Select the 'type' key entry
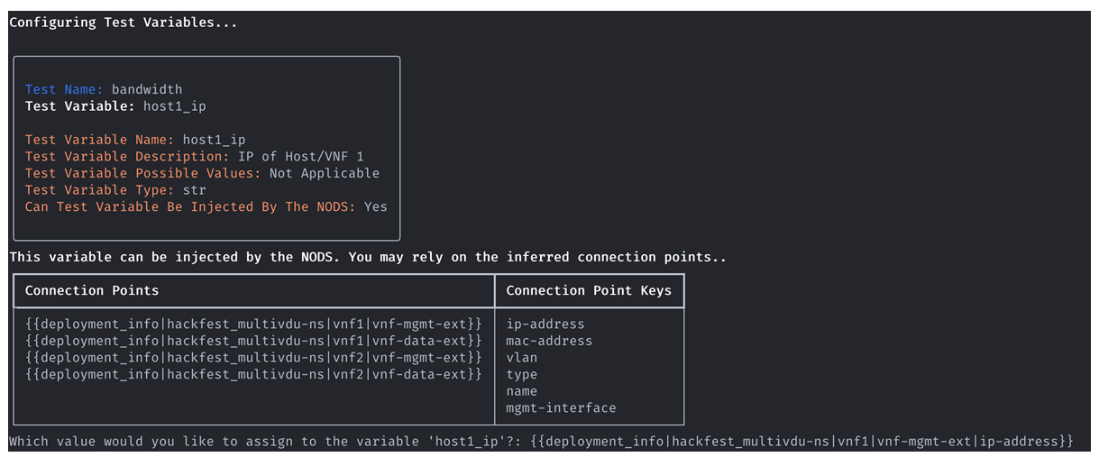 click(x=522, y=374)
